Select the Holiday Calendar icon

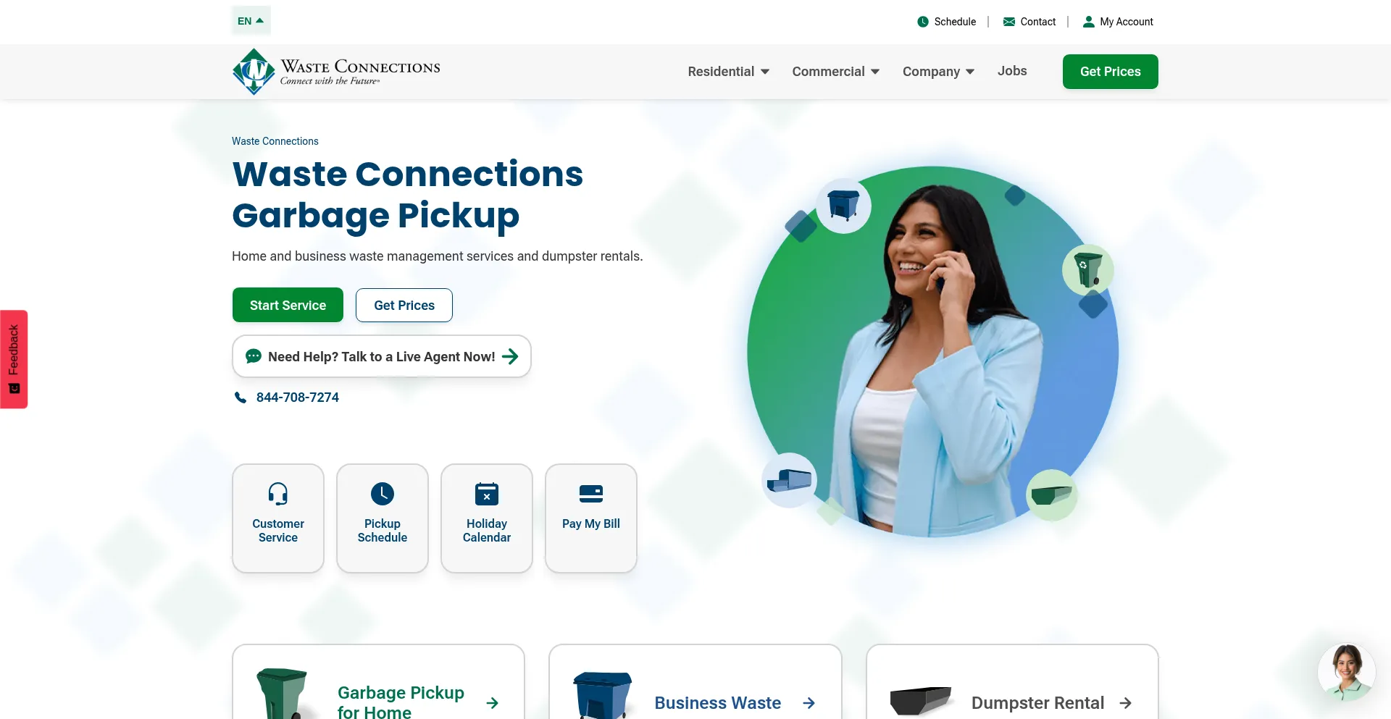[487, 494]
